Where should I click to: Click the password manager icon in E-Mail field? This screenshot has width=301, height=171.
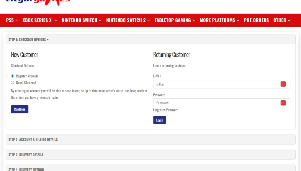[283, 84]
